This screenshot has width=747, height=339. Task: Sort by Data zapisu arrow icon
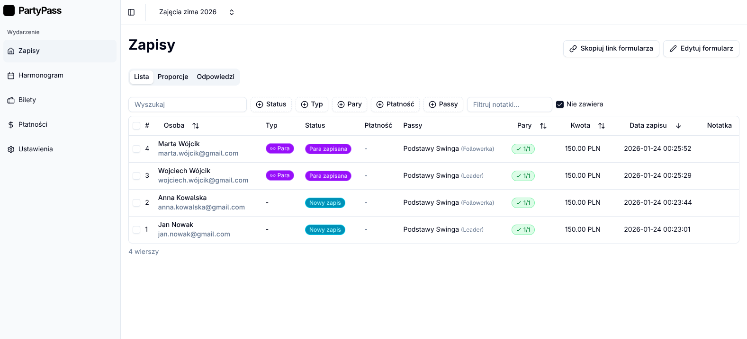point(678,126)
